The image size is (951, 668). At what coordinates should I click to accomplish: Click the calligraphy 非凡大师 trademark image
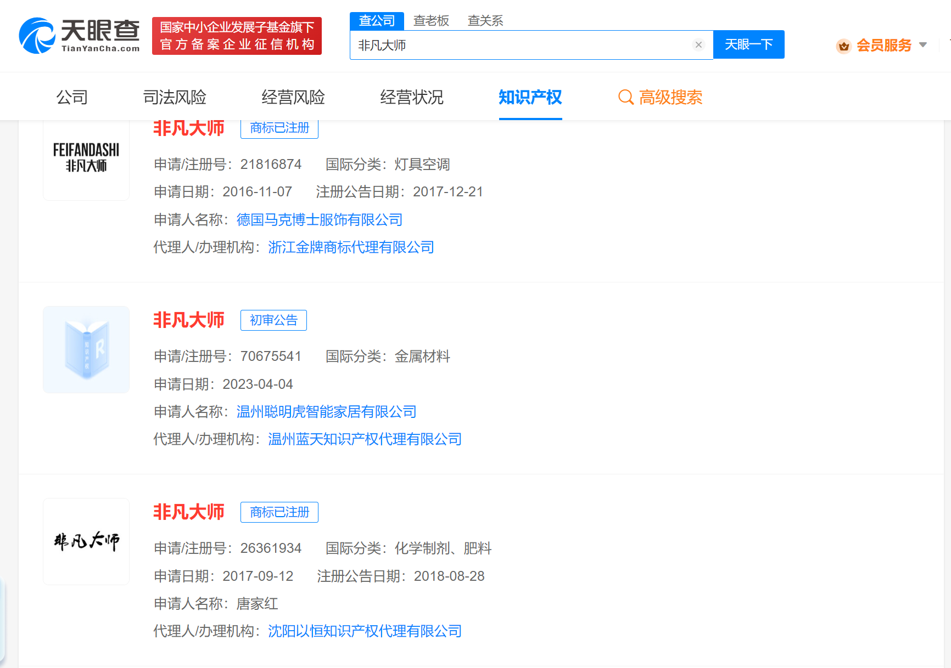click(x=86, y=541)
